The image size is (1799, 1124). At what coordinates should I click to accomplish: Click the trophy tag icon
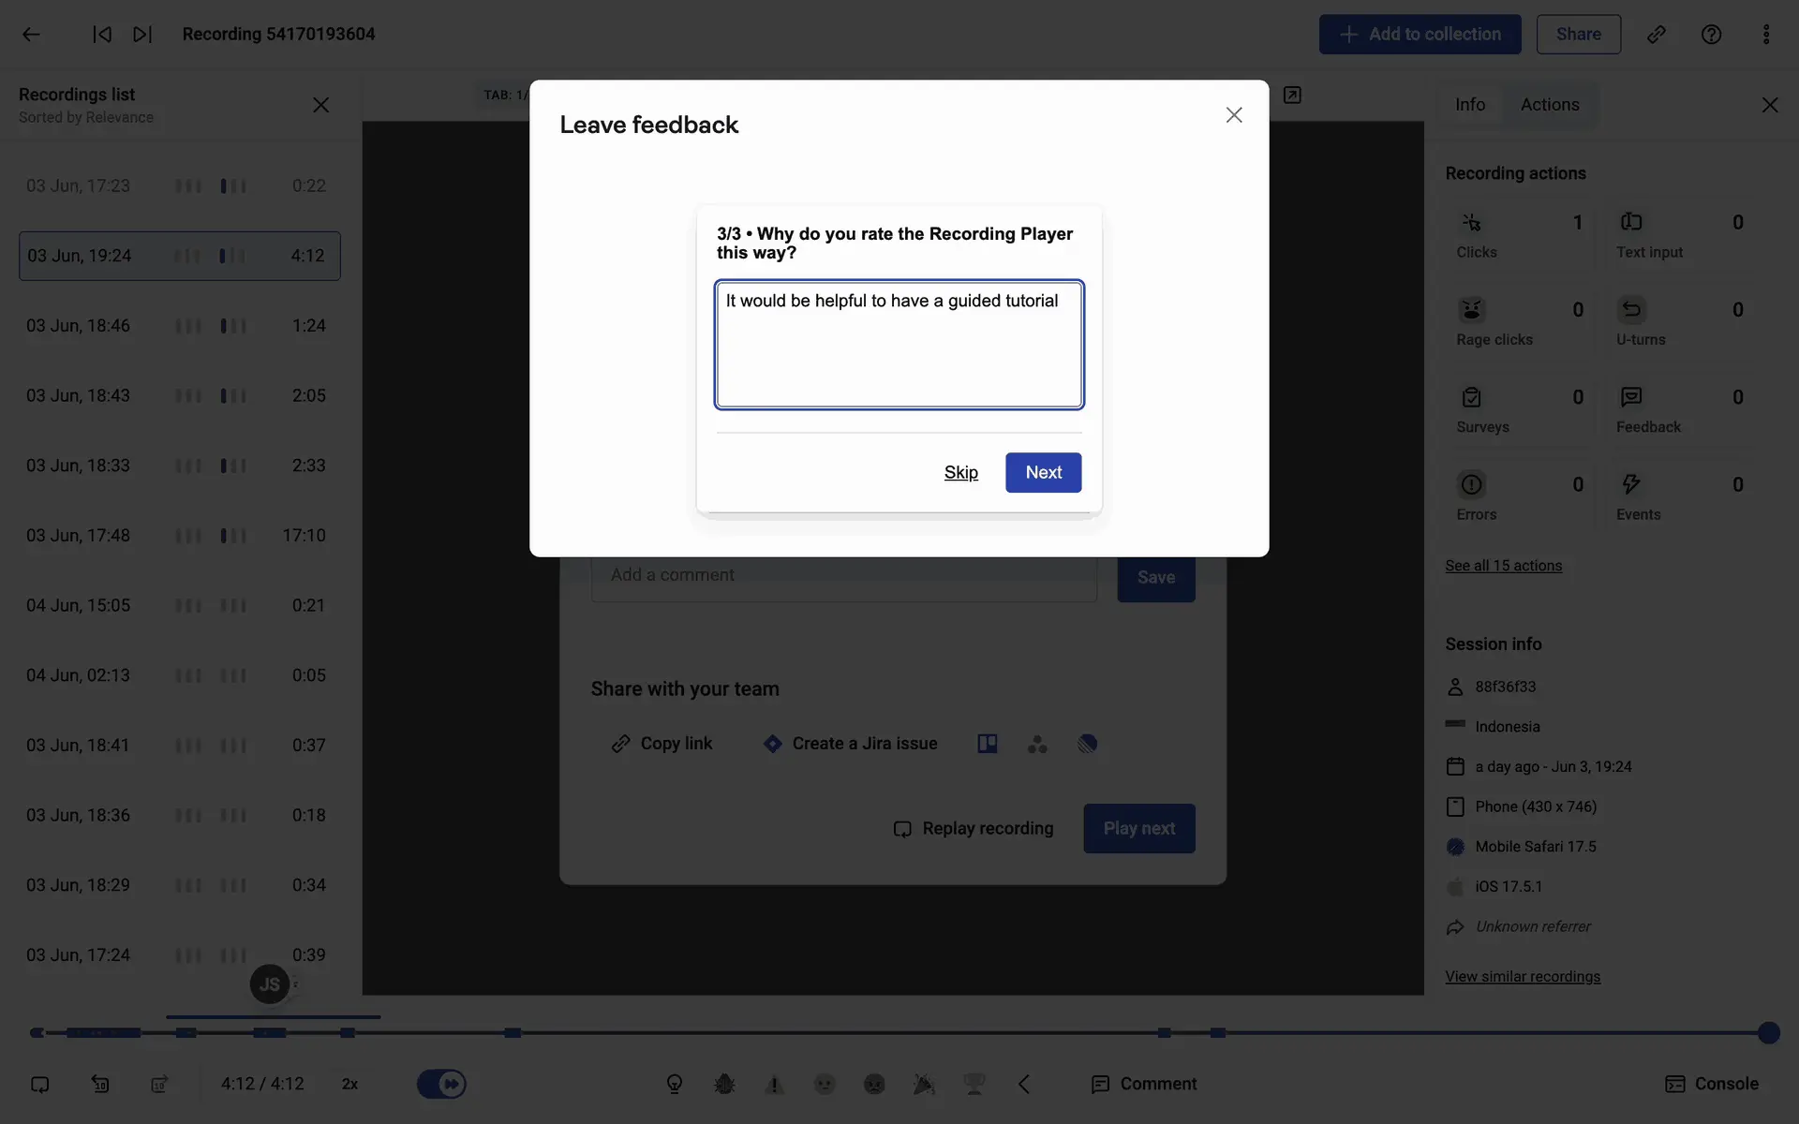pos(974,1084)
